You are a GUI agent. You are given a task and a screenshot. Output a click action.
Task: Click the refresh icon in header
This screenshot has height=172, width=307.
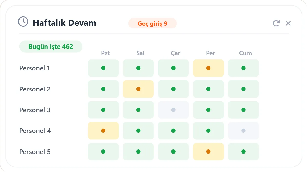click(x=276, y=23)
